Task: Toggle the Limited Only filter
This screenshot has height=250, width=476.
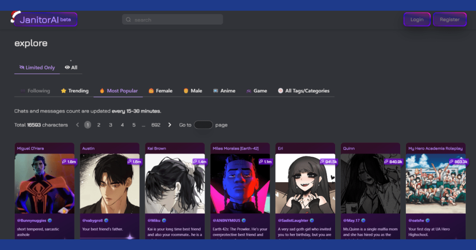Action: point(37,67)
